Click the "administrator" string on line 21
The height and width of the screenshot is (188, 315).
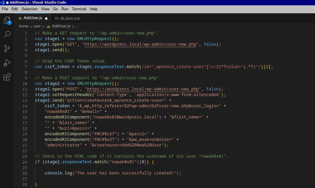tap(63, 145)
